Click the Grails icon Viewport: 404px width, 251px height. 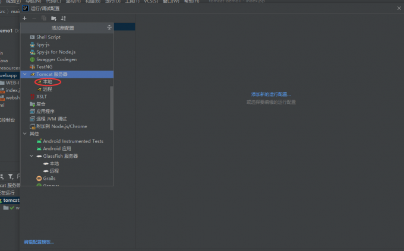(x=39, y=179)
